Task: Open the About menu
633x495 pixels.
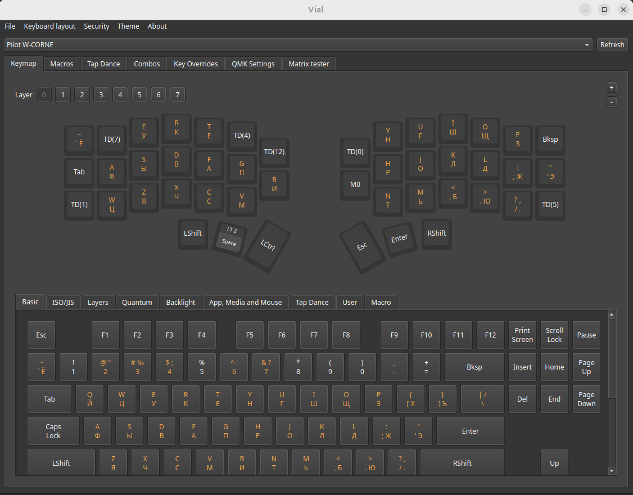Action: pyautogui.click(x=157, y=26)
